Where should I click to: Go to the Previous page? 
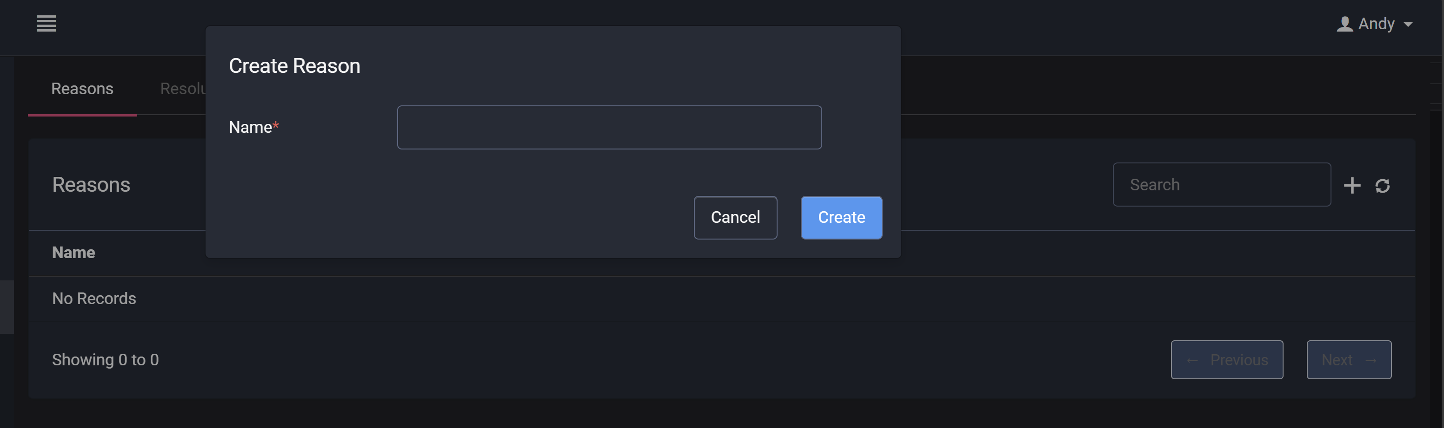click(1226, 360)
